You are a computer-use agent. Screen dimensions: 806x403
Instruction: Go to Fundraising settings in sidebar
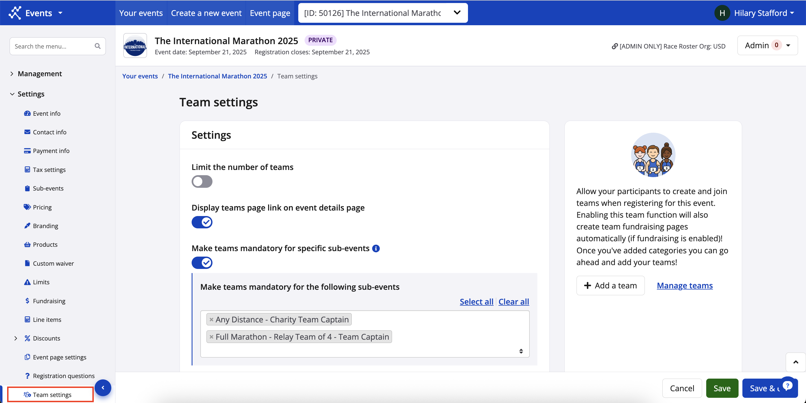coord(49,301)
